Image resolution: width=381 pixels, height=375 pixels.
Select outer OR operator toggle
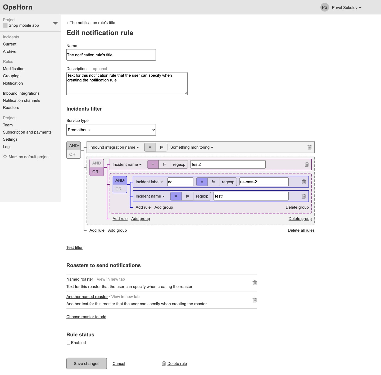(74, 154)
